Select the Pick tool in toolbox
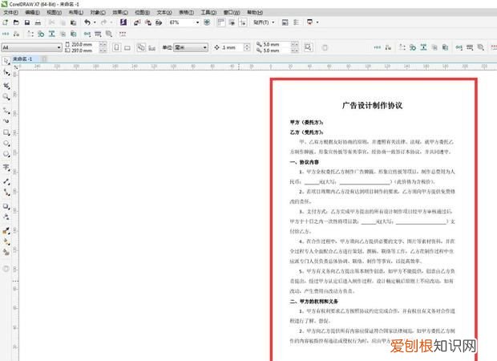Image resolution: width=497 pixels, height=361 pixels. coord(6,61)
